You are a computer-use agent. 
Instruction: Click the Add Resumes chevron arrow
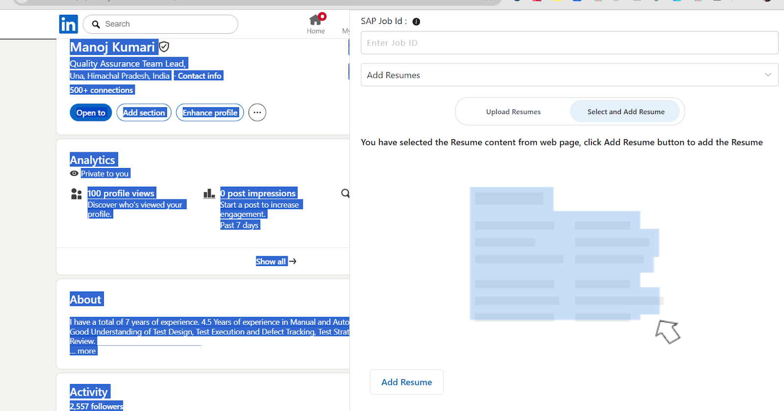tap(768, 75)
